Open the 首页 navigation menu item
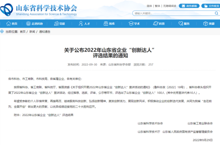The height and width of the screenshot is (145, 220). point(12,23)
